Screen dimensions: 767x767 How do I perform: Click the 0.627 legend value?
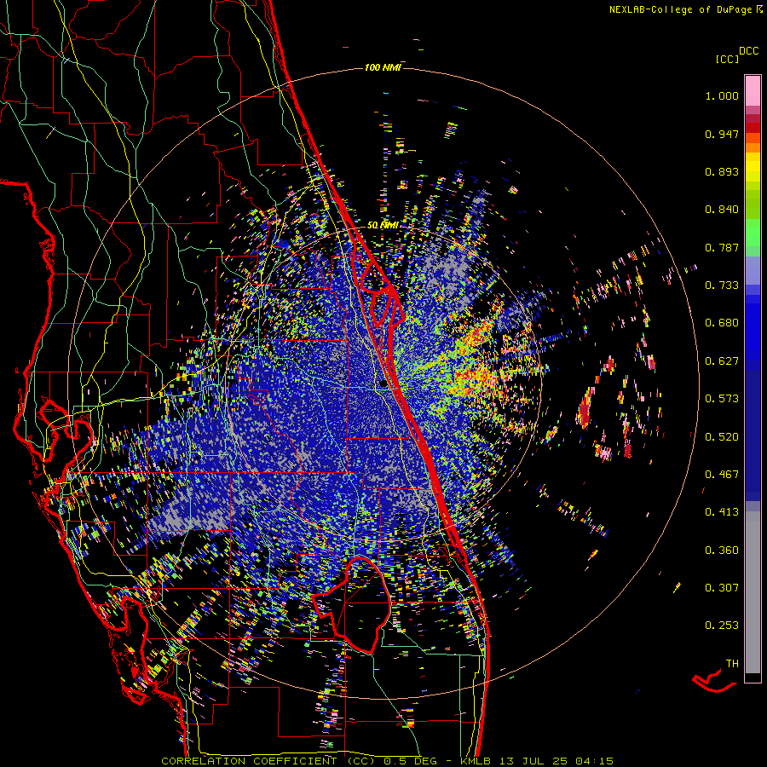click(722, 361)
